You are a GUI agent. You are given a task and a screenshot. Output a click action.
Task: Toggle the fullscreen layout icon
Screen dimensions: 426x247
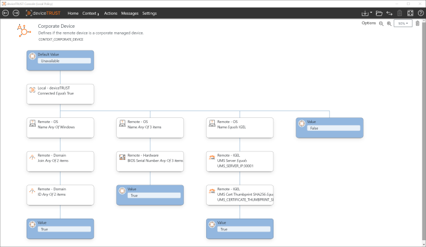410,13
